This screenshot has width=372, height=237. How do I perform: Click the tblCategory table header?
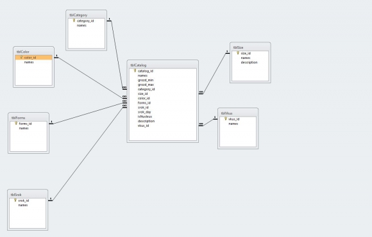87,15
